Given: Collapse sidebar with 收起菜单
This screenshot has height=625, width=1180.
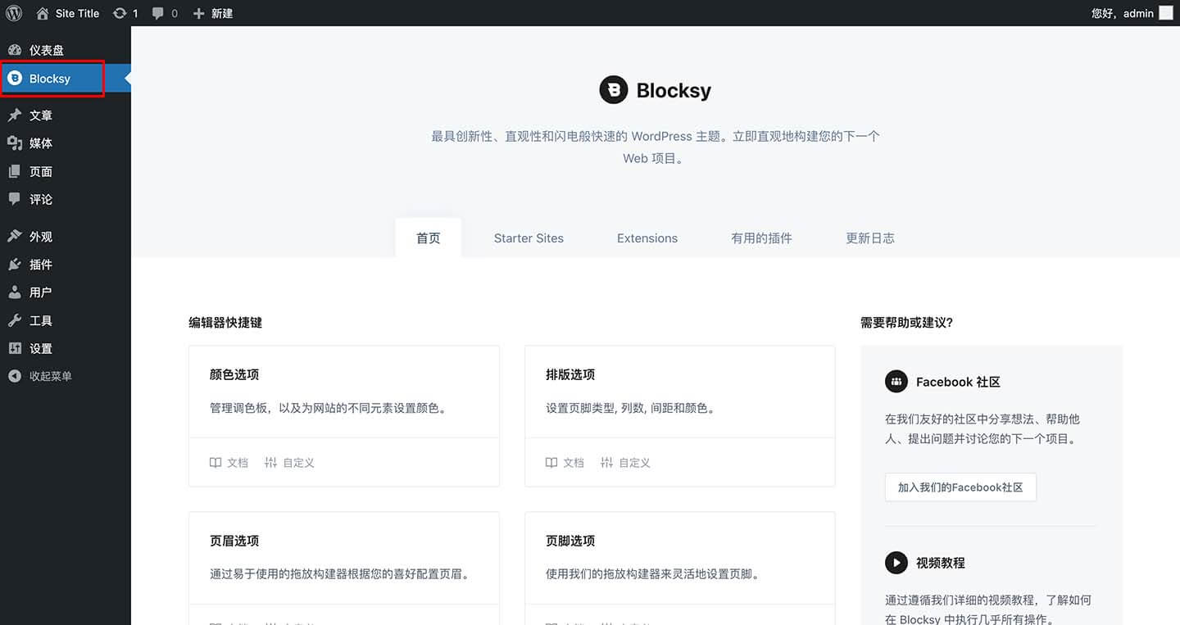Looking at the screenshot, I should (x=66, y=376).
